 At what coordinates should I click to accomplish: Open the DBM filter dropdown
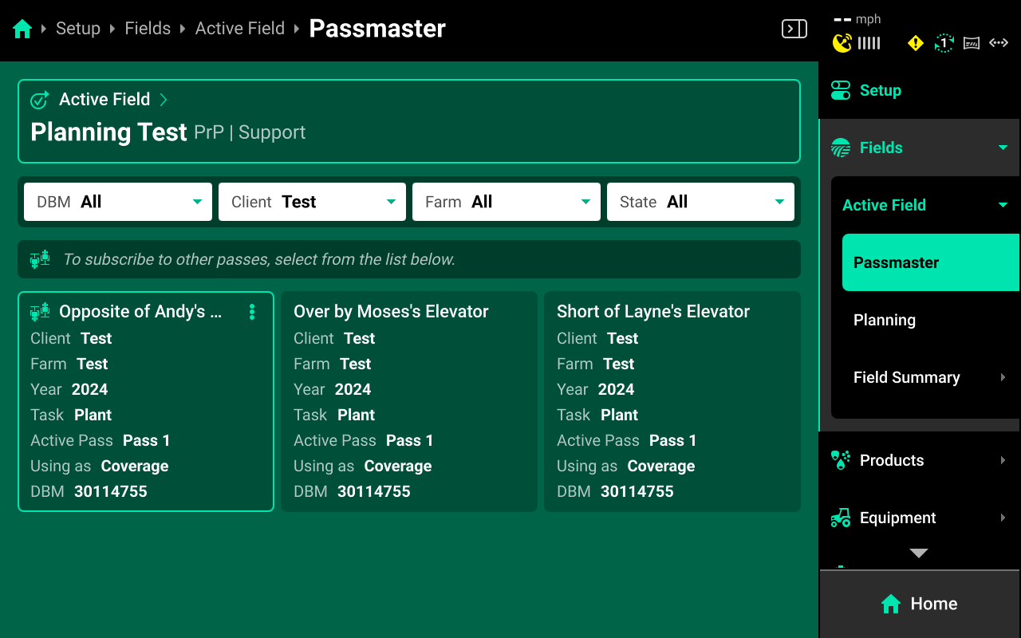[x=118, y=202]
